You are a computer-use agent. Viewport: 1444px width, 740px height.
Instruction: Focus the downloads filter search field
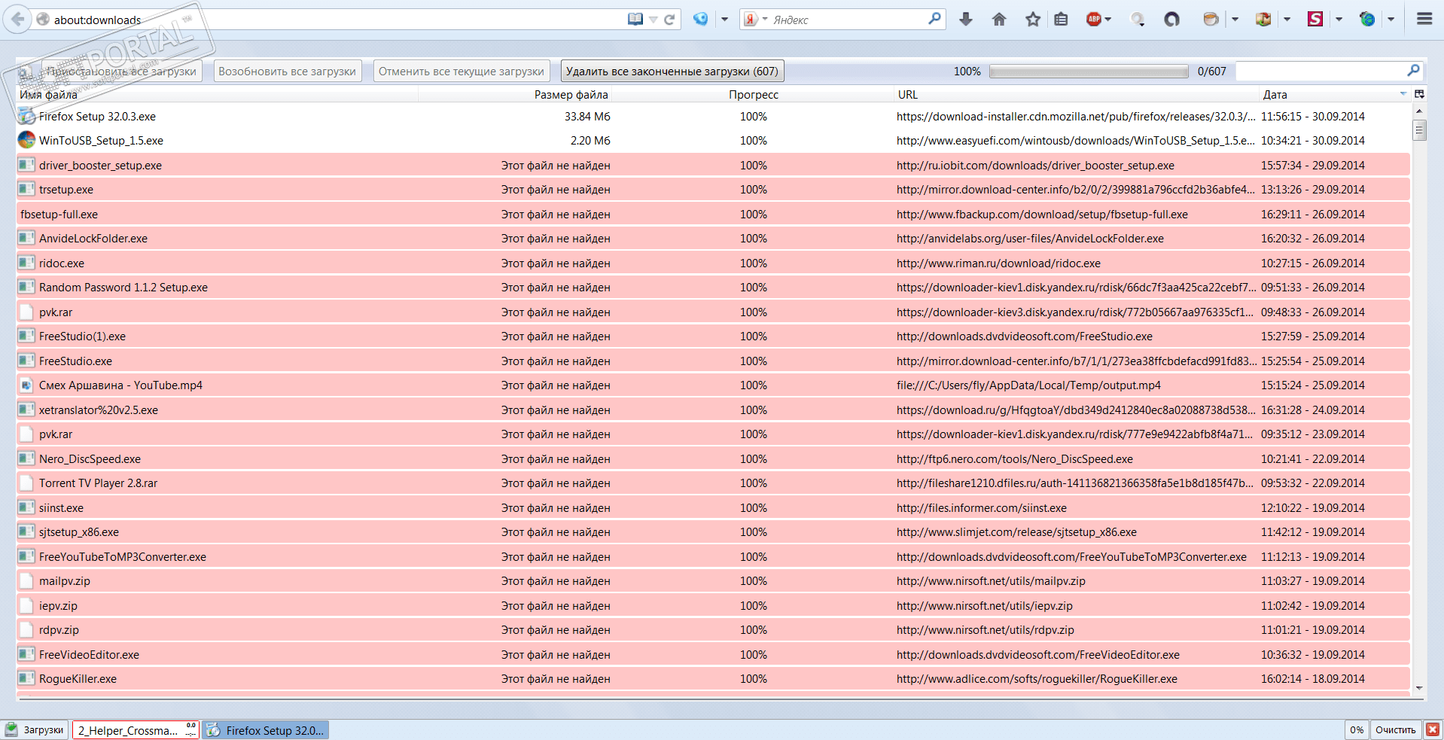tap(1321, 71)
